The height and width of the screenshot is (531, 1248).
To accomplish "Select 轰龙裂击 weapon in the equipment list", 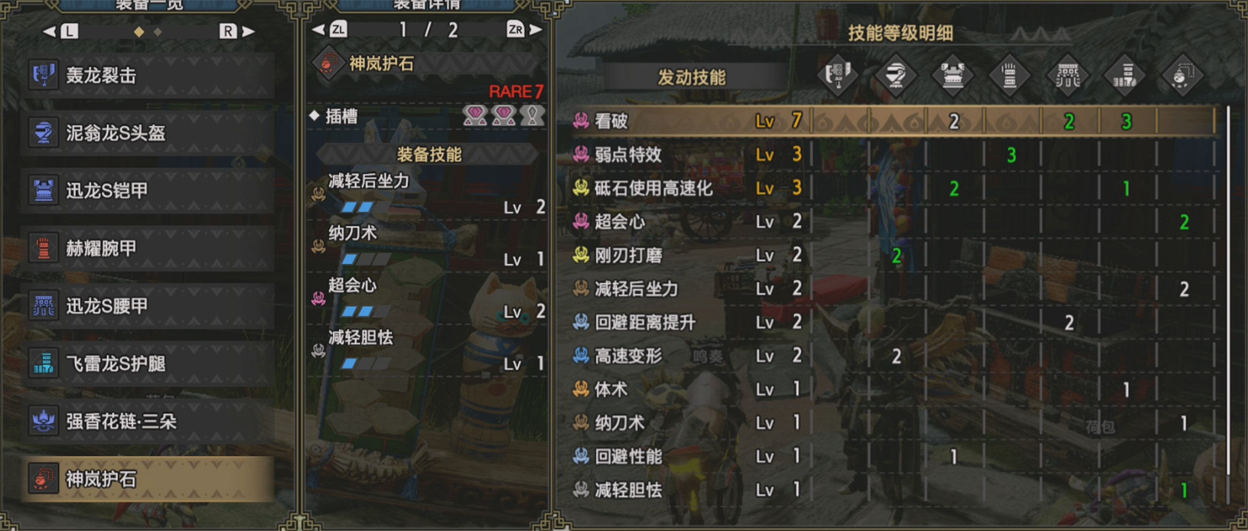I will click(148, 75).
